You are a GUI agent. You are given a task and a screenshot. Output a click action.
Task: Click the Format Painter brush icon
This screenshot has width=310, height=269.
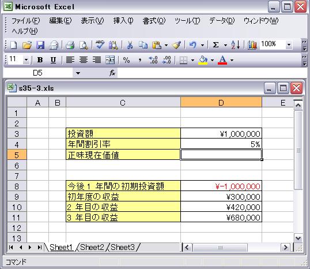point(176,45)
